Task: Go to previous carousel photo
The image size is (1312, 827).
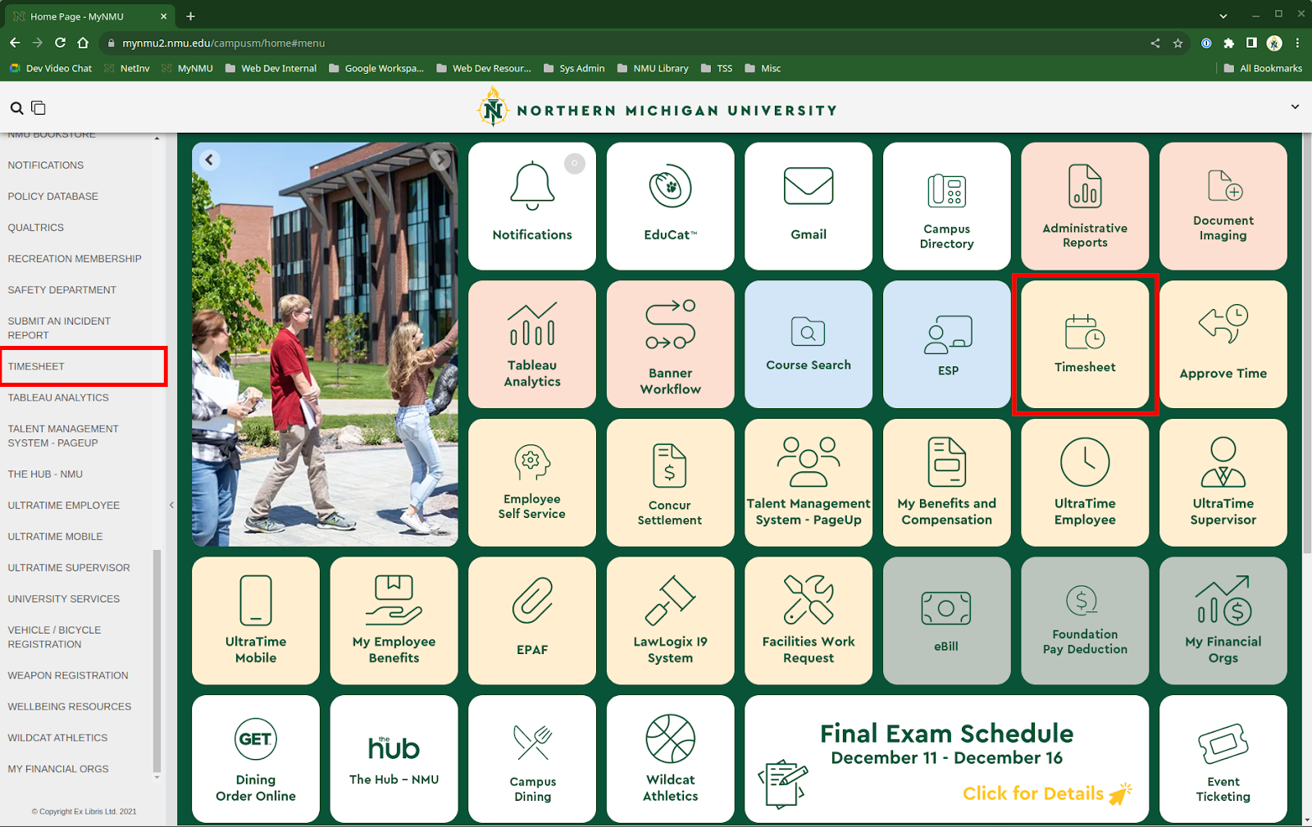Action: pos(210,160)
